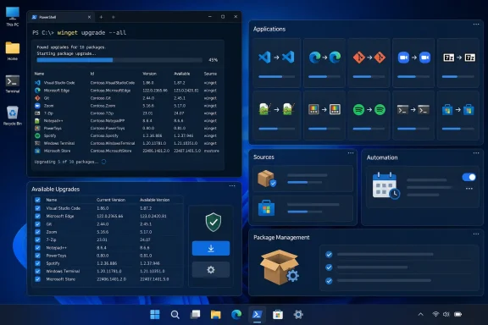Click the Microsoft Store source icon
This screenshot has width=488, height=325.
click(x=266, y=207)
